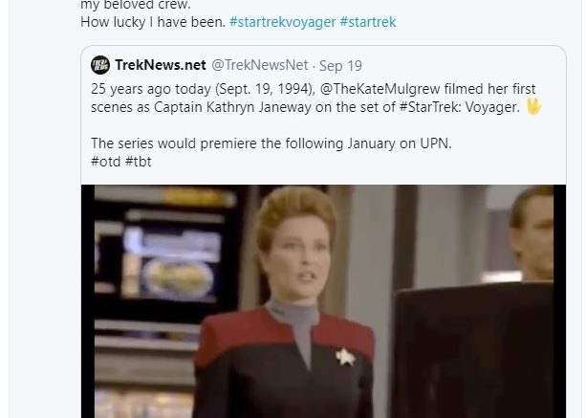Visit the @TrekNewsNet handle
Screen dimensions: 586x418
tap(260, 65)
